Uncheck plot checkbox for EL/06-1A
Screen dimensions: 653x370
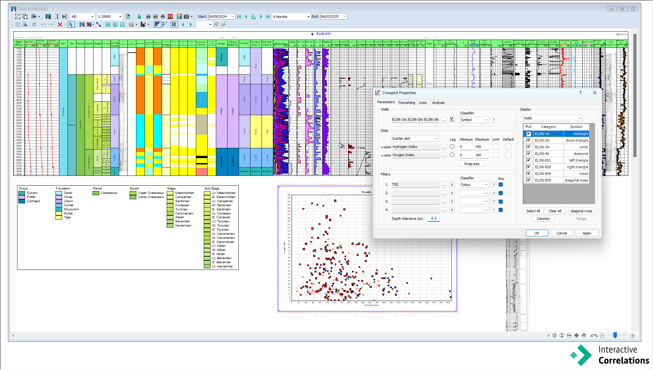coord(528,134)
